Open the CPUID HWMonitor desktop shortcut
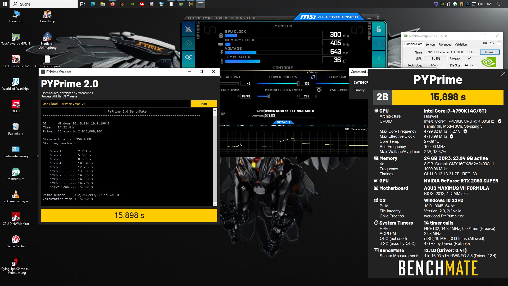 pyautogui.click(x=16, y=219)
